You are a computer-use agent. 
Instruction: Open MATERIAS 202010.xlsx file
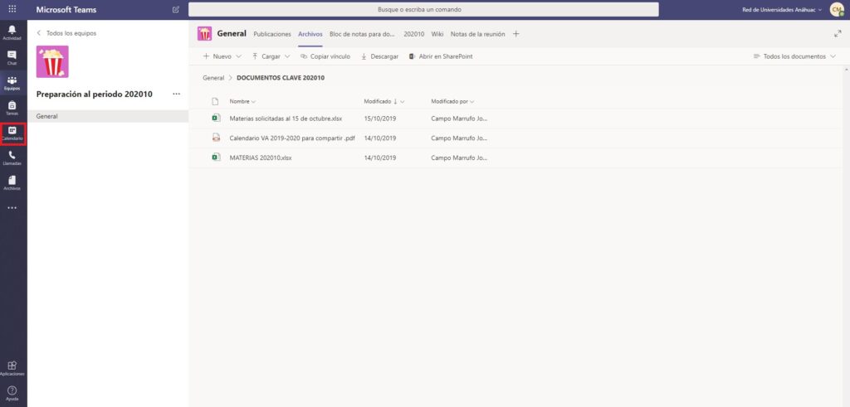261,157
